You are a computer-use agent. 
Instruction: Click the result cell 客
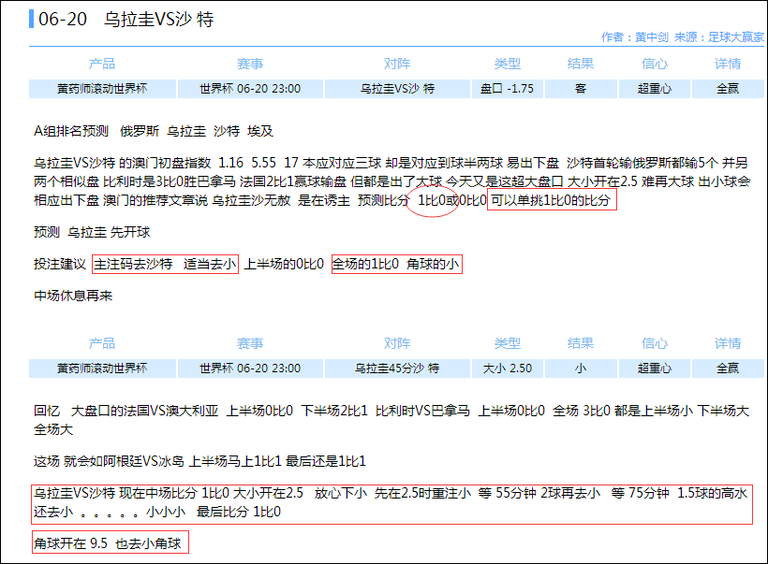pos(581,89)
